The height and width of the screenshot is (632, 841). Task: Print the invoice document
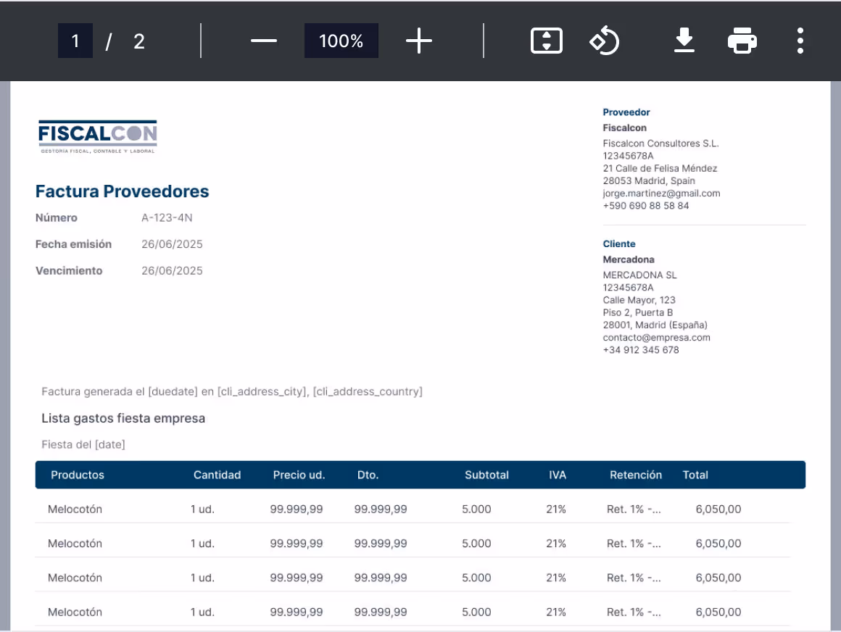(x=742, y=41)
